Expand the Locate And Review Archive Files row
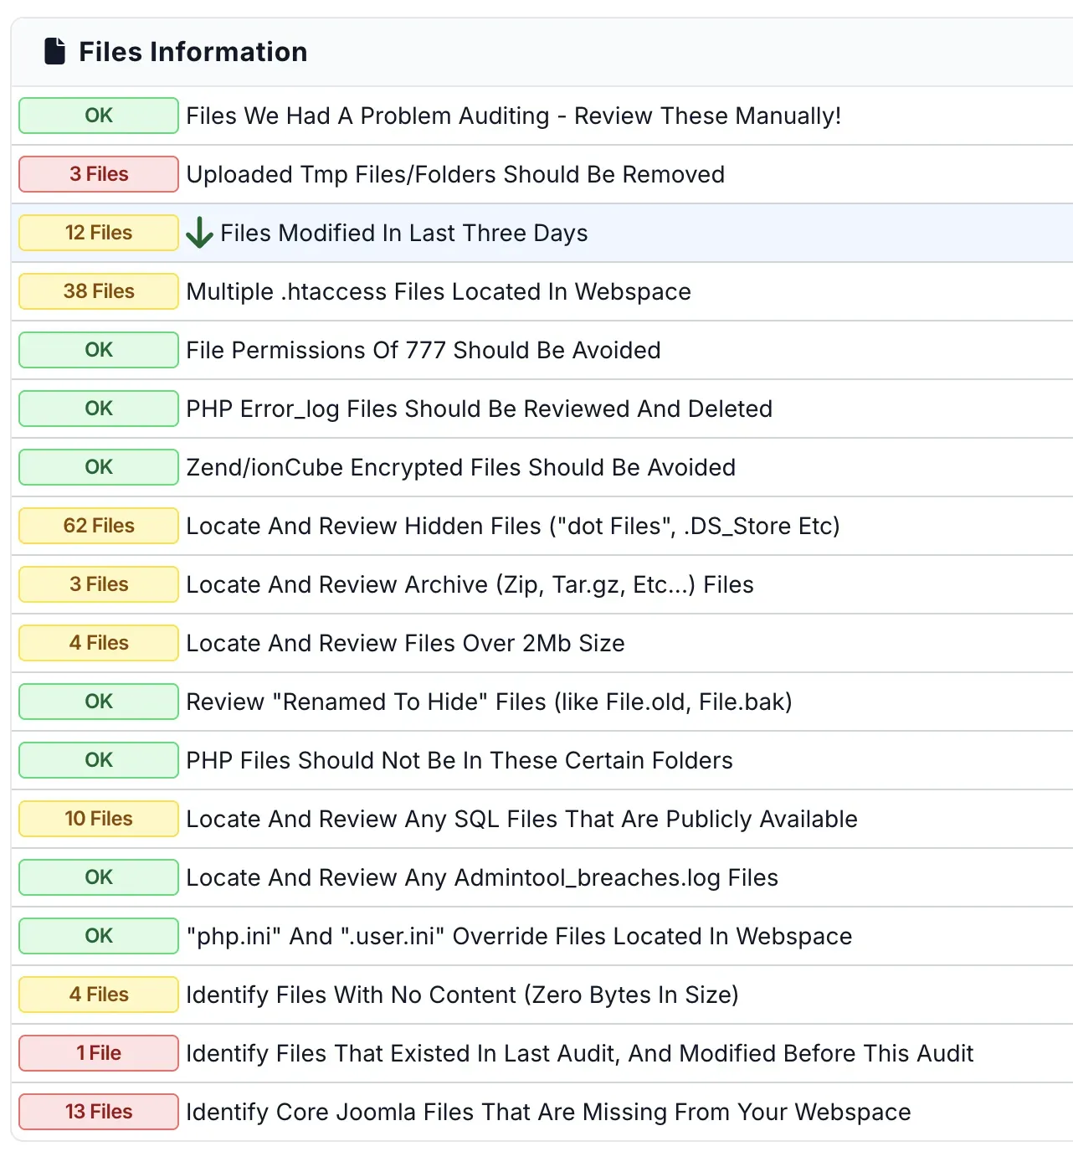 tap(470, 584)
